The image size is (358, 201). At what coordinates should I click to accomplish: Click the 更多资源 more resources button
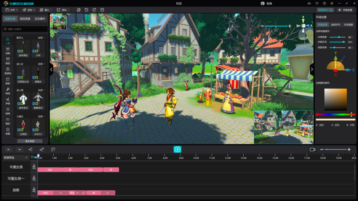(30, 141)
